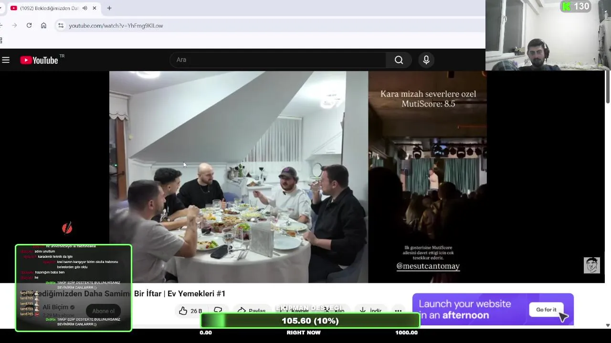Start voice search with the microphone icon
Viewport: 611px width, 343px height.
pyautogui.click(x=426, y=60)
